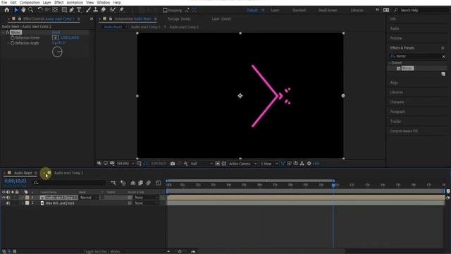Clear the effects search with X button

(x=443, y=56)
